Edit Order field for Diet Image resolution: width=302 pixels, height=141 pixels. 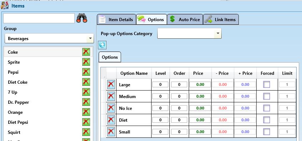179,120
